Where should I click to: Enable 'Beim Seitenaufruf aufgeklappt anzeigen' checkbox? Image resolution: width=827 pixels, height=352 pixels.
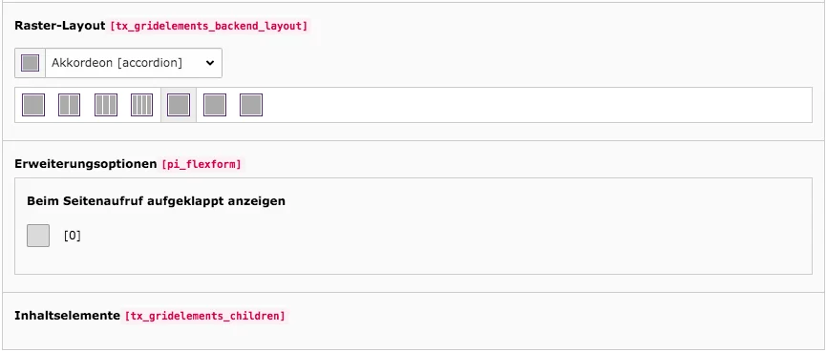coord(38,236)
